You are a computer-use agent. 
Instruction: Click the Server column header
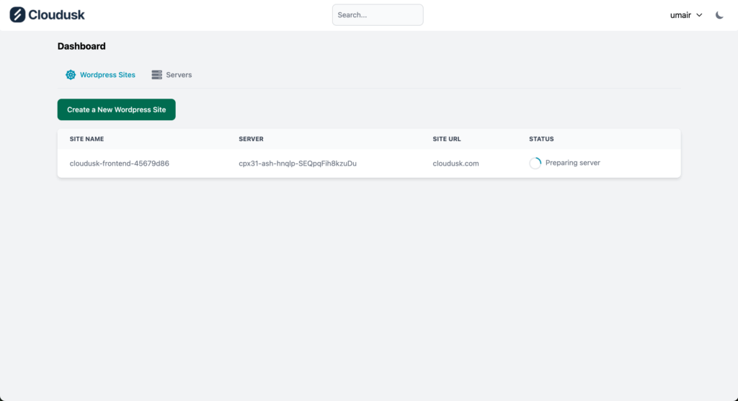coord(251,139)
